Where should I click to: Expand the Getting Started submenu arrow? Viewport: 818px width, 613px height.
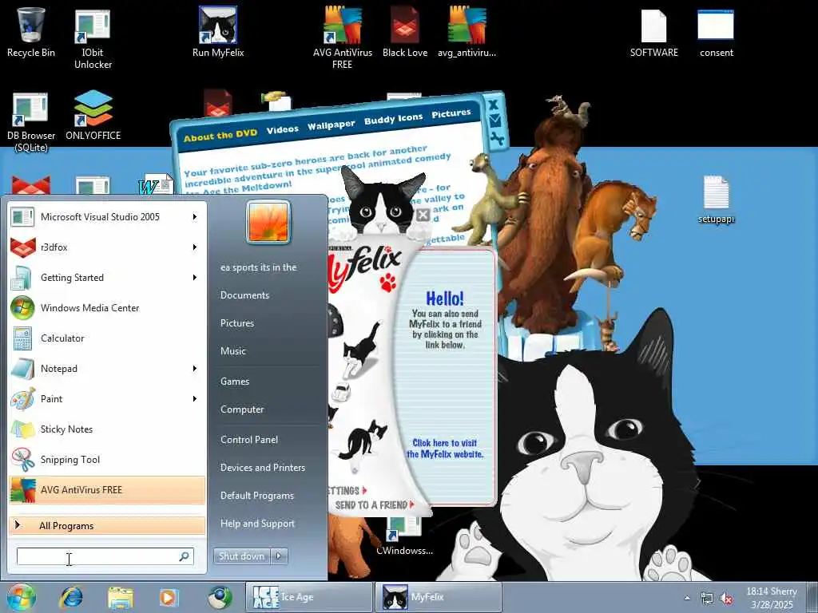[x=195, y=277]
